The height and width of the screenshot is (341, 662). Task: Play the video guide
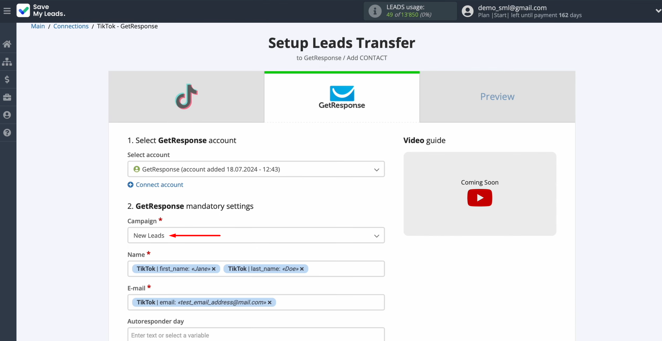[479, 198]
